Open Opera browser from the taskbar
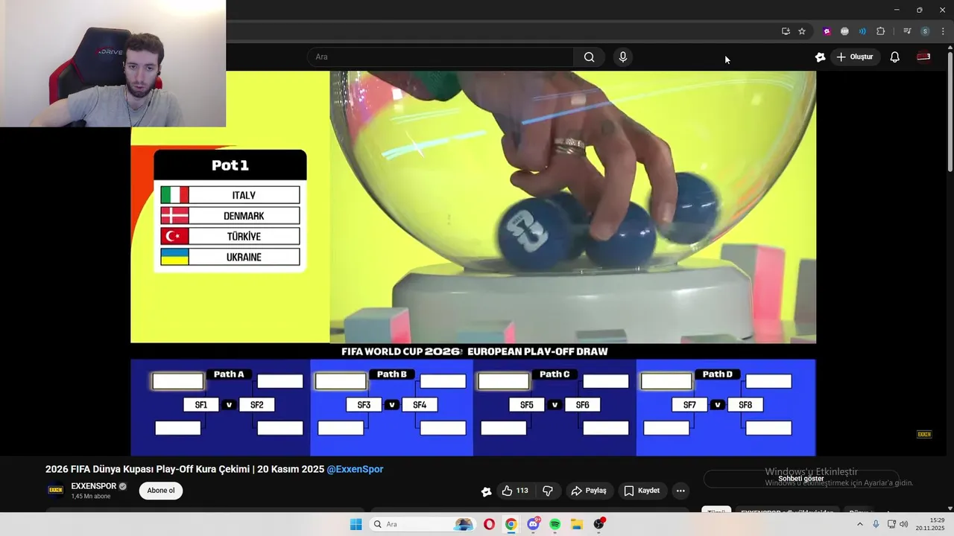The width and height of the screenshot is (954, 536). click(489, 524)
